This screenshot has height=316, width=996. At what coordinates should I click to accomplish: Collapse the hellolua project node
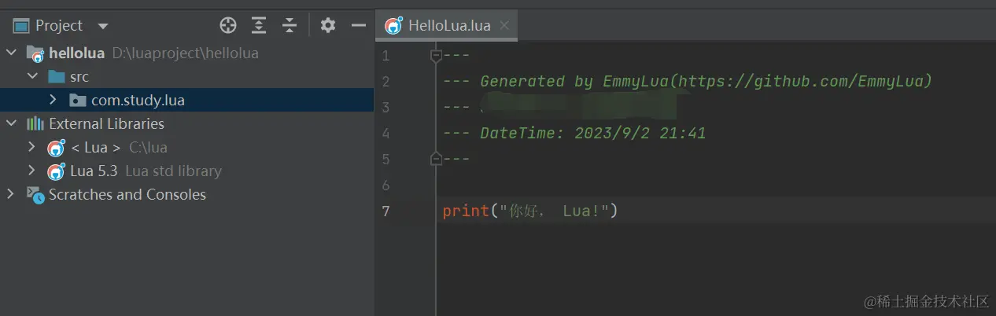(12, 53)
